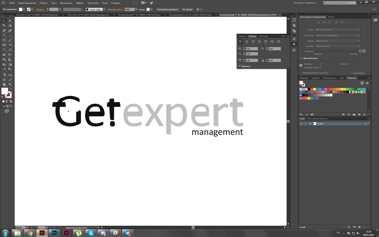Select the Lasso tool
This screenshot has height=237, width=379.
click(x=10, y=26)
